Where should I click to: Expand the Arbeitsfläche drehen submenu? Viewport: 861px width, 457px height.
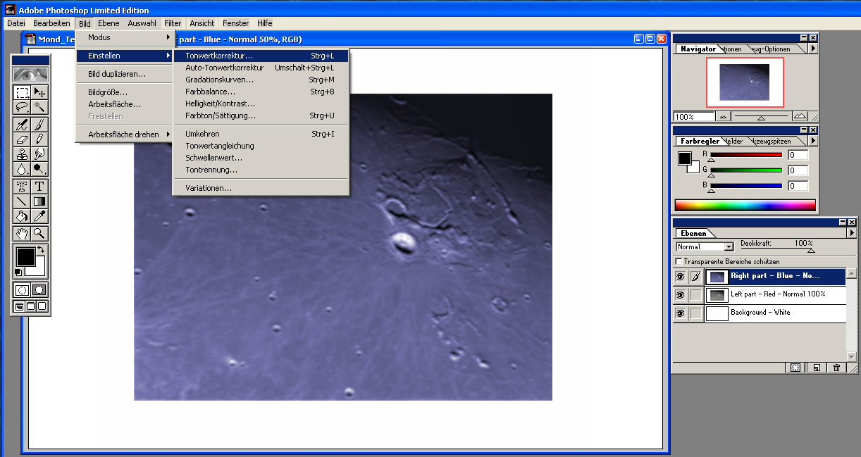click(123, 134)
